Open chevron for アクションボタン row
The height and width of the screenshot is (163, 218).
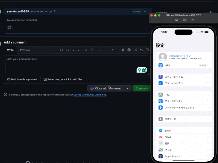(208, 83)
